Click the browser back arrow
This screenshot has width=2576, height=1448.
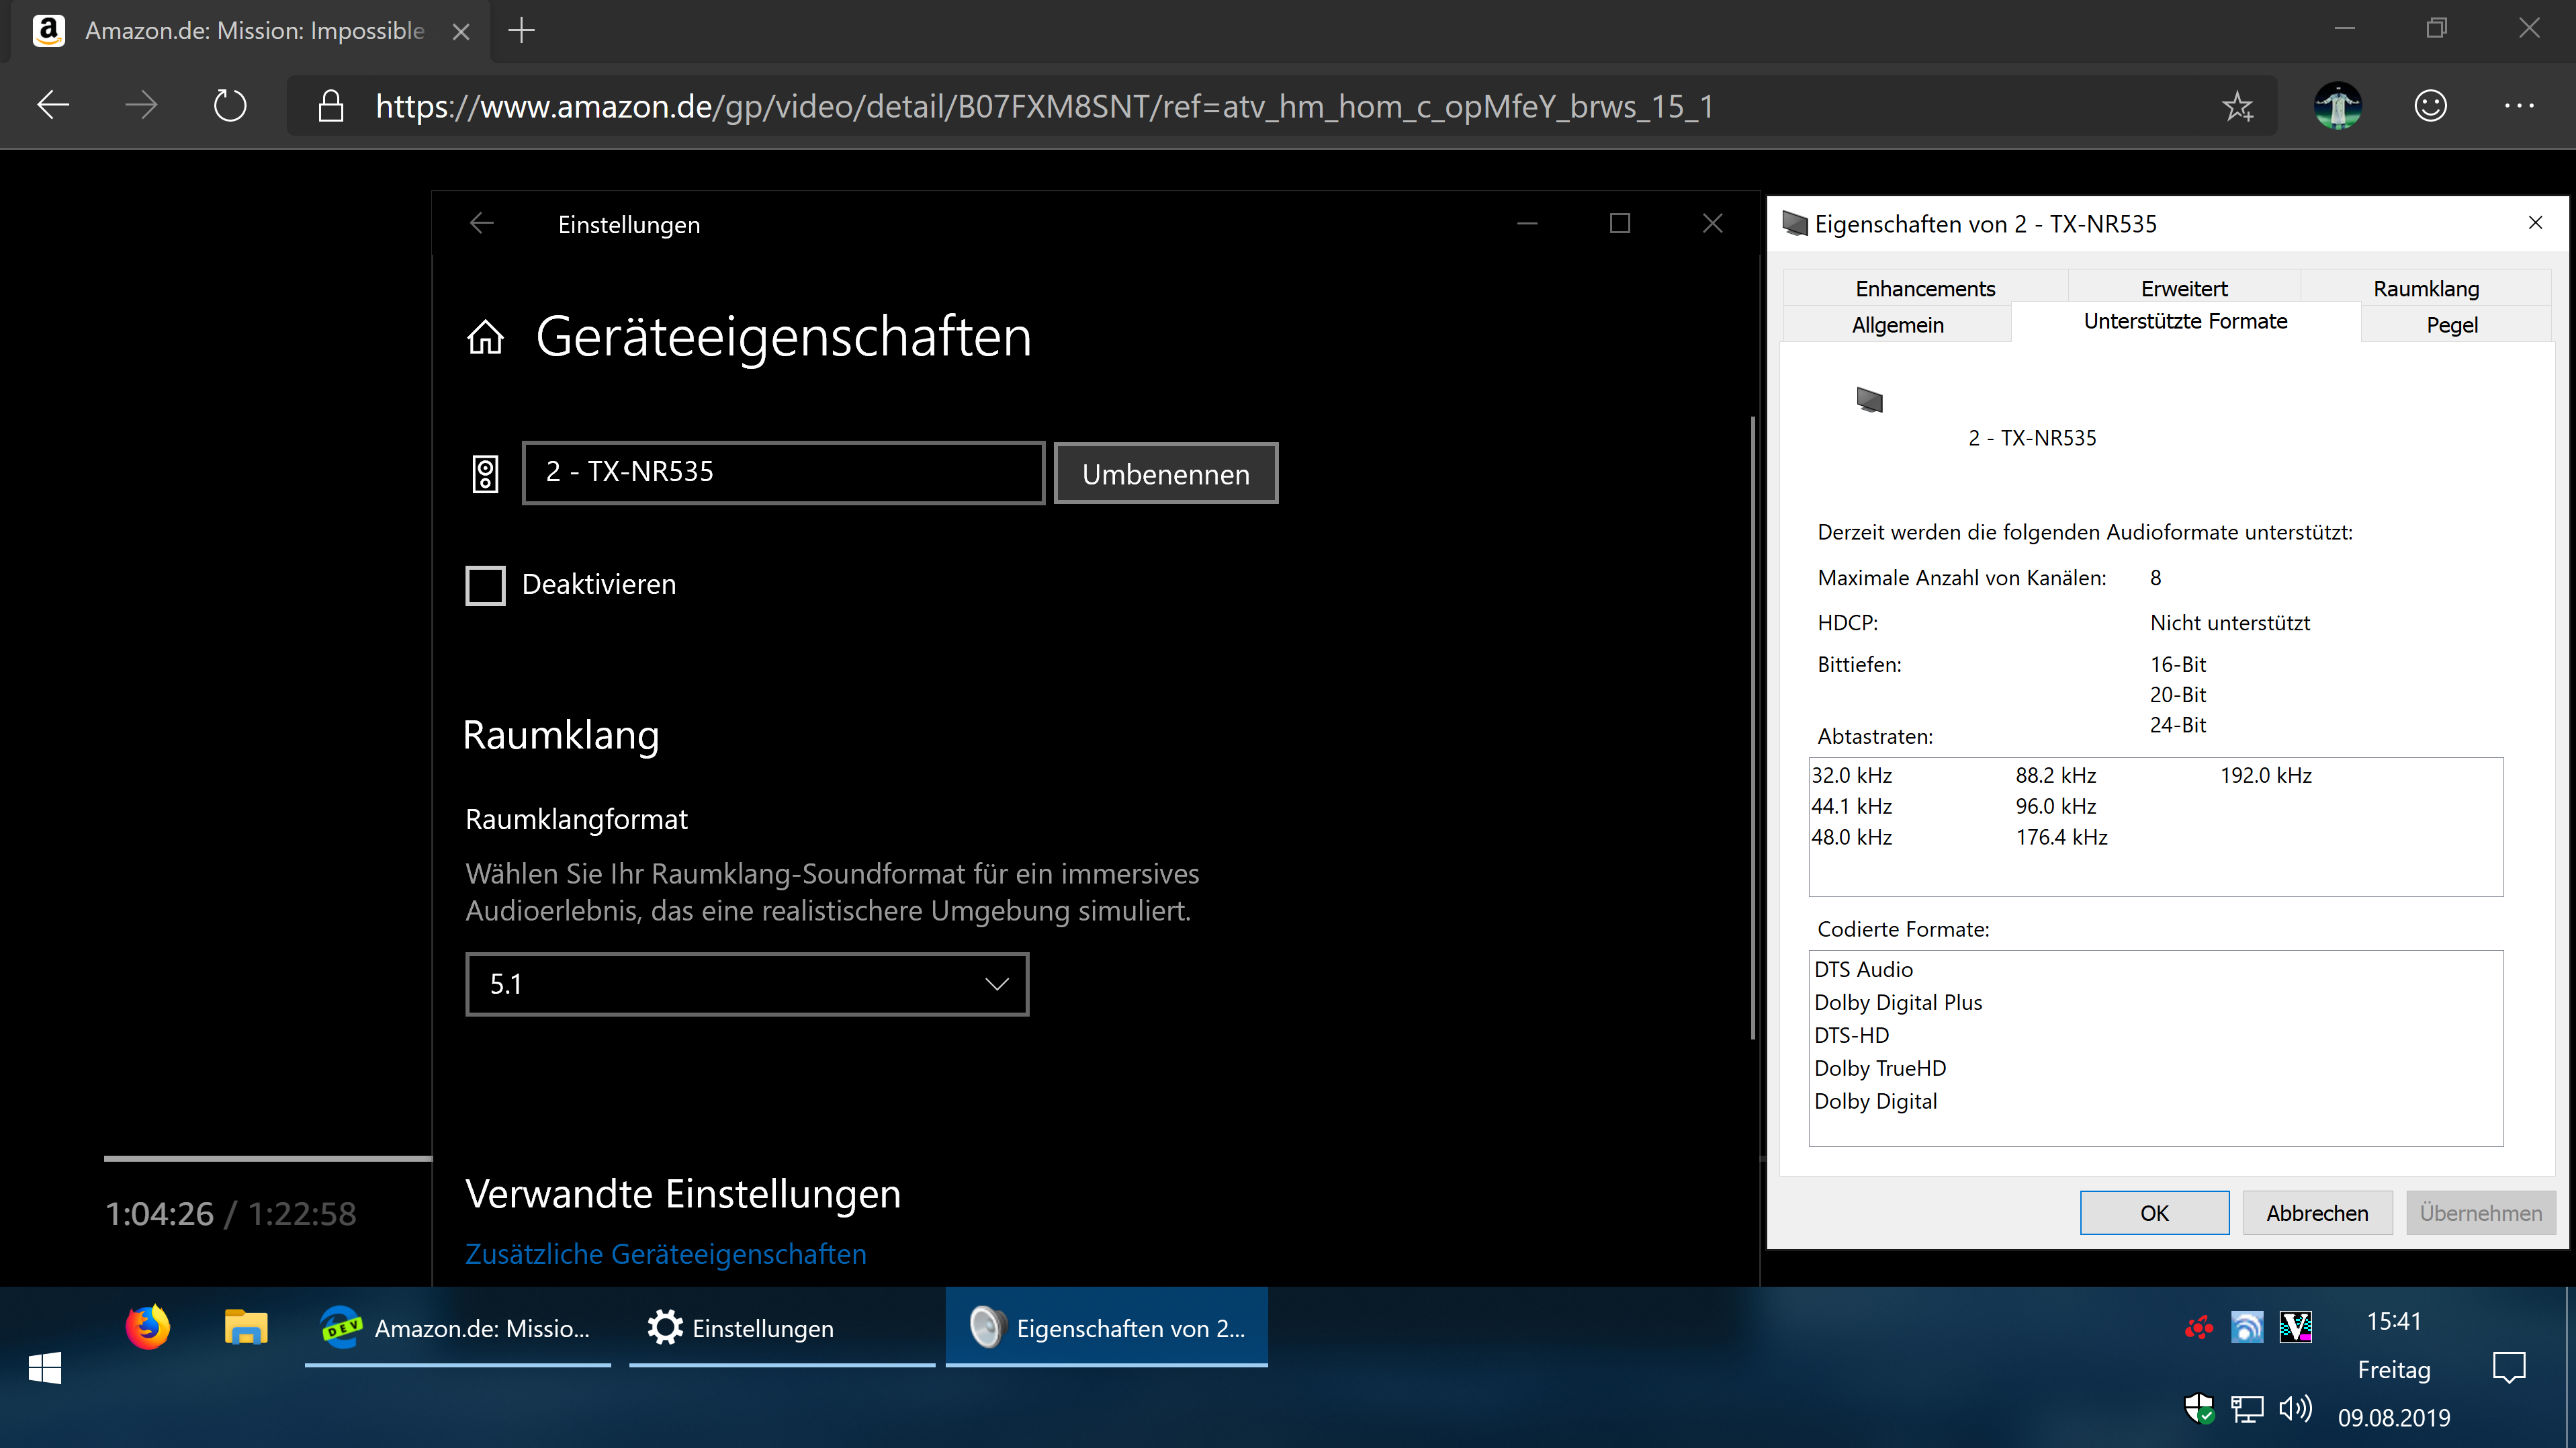click(x=53, y=105)
